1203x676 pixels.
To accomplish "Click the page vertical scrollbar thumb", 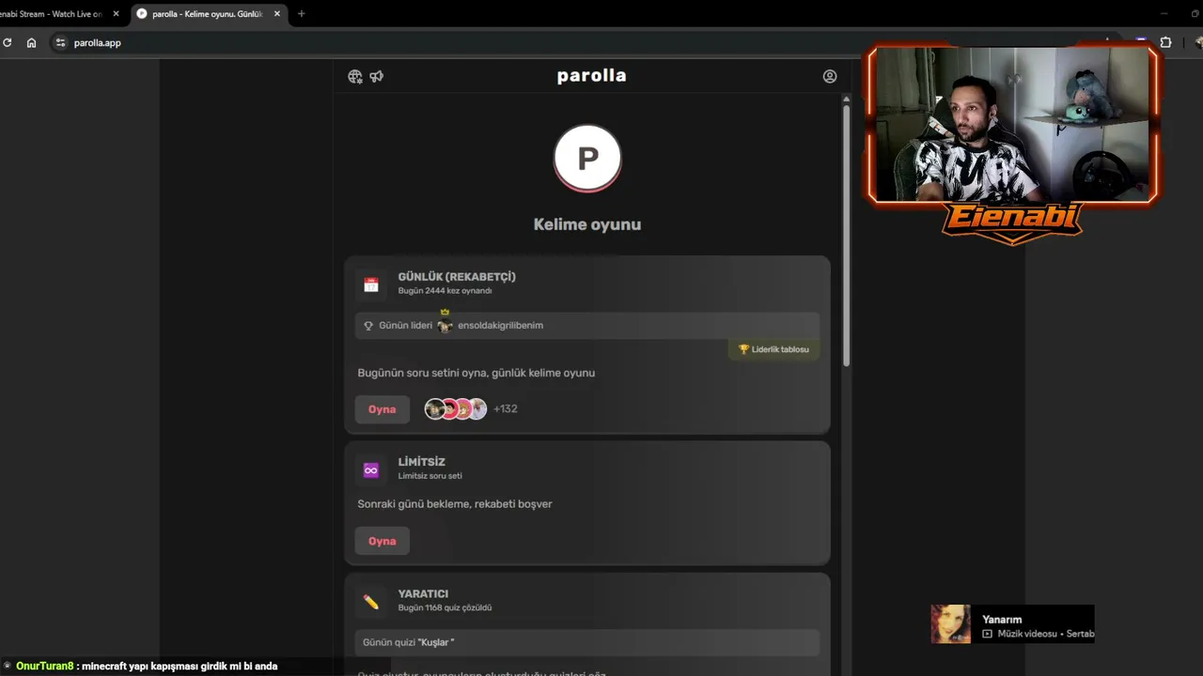I will pyautogui.click(x=846, y=235).
